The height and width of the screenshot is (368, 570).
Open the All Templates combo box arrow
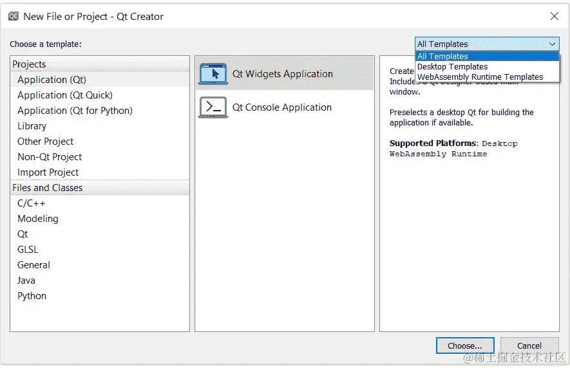pyautogui.click(x=552, y=44)
